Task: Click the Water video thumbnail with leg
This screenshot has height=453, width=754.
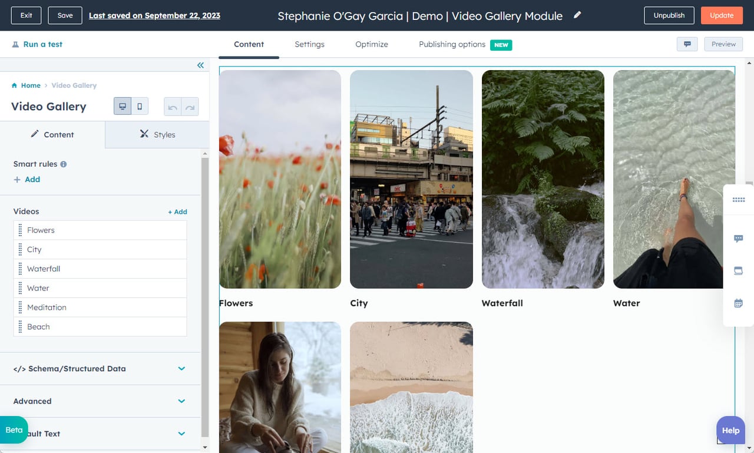Action: click(674, 179)
